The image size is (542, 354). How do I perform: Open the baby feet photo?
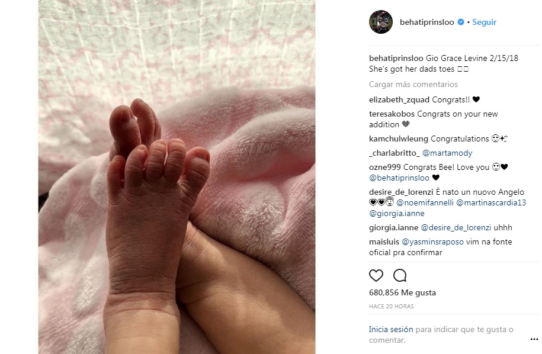tap(177, 177)
